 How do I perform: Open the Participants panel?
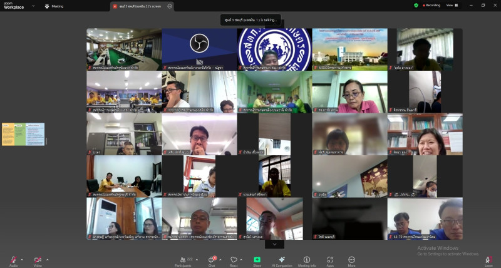pos(183,261)
